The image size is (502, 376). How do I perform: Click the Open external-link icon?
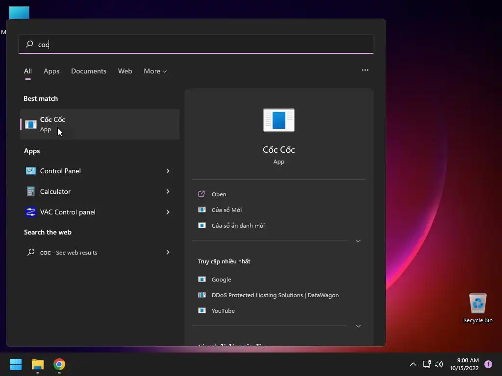coord(201,194)
